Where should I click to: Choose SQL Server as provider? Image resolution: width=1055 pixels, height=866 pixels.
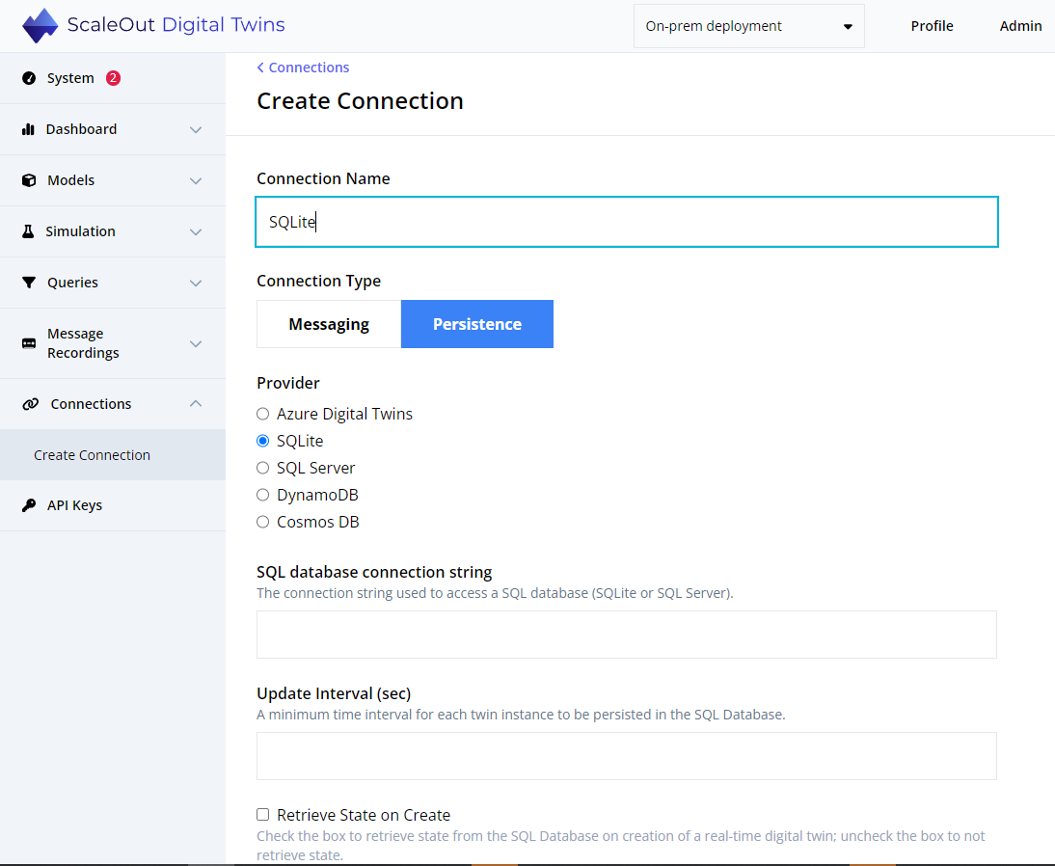[x=263, y=468]
